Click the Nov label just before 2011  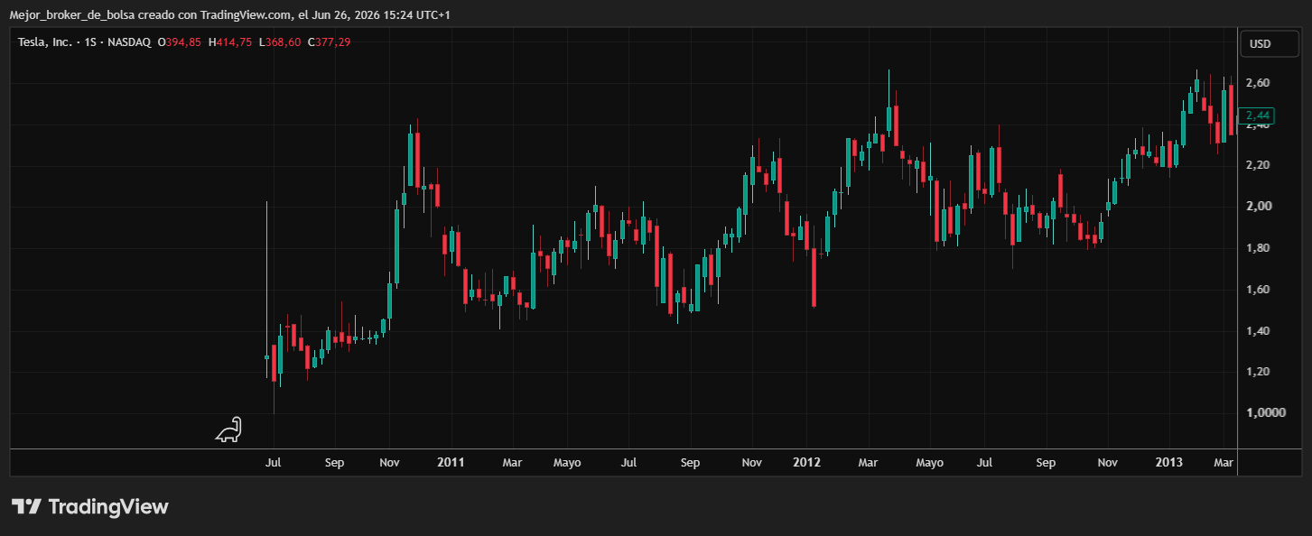coord(389,463)
